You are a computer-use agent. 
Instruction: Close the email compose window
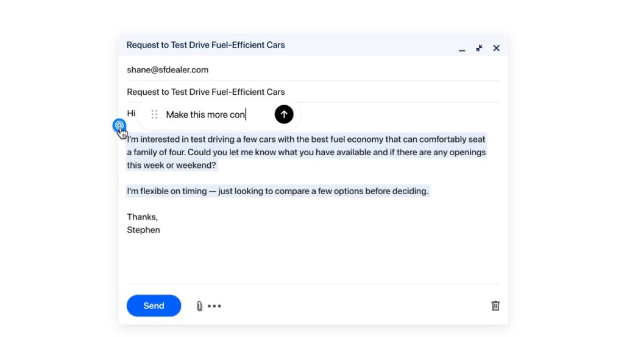(496, 48)
